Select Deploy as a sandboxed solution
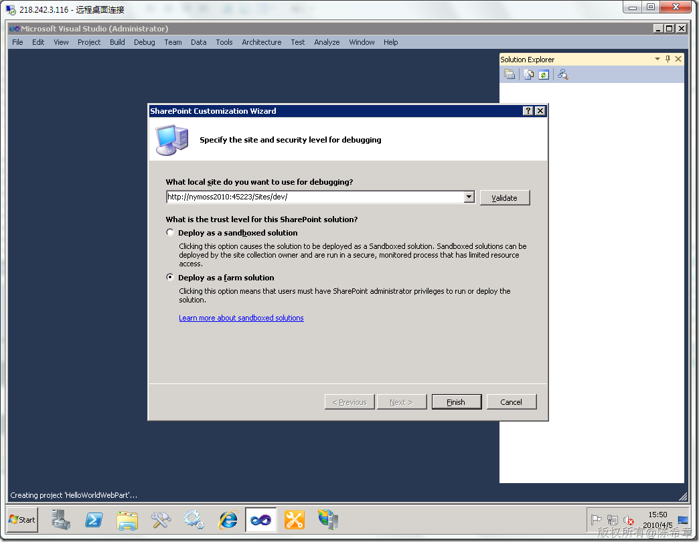699x542 pixels. [170, 232]
